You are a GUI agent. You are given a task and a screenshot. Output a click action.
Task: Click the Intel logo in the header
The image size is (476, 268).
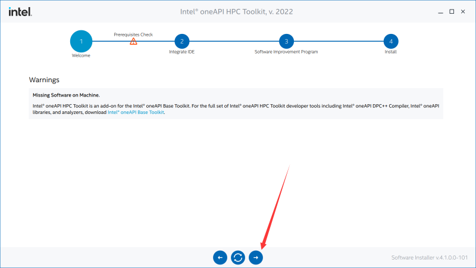click(20, 11)
